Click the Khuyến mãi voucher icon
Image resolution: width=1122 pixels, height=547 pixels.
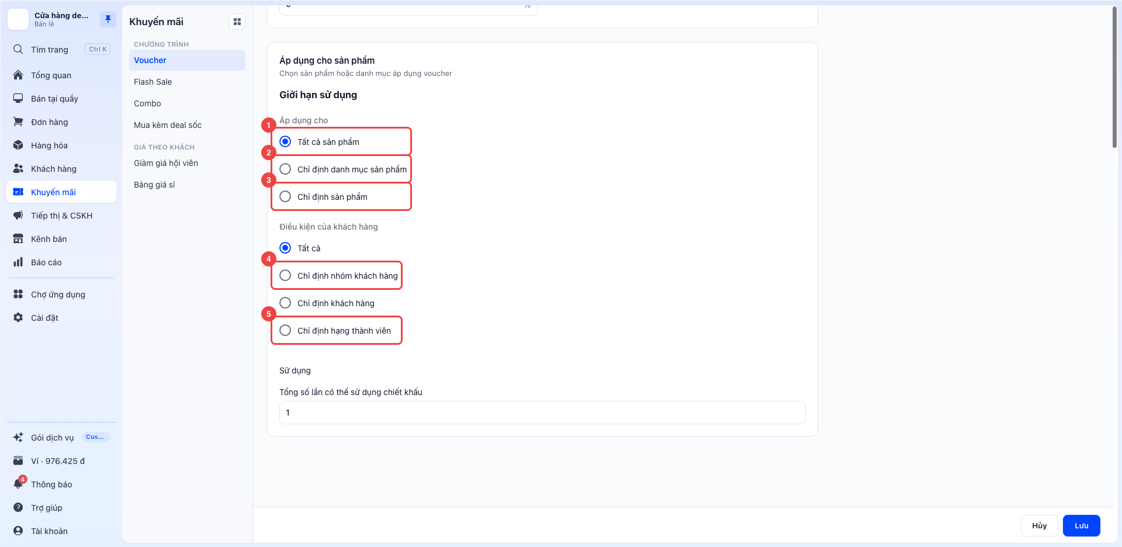click(18, 192)
